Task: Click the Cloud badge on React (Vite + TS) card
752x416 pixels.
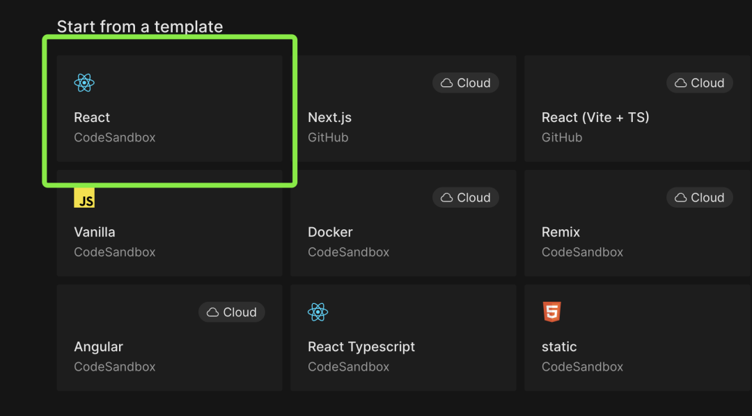Action: click(700, 82)
